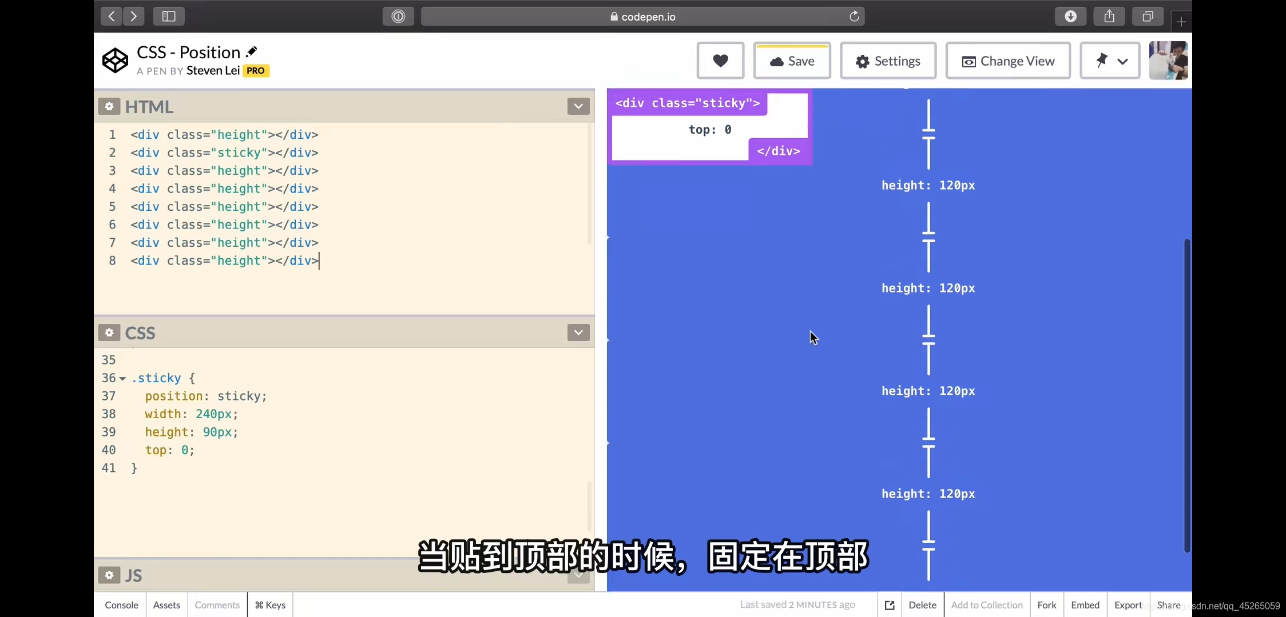Click the Embed option
Image resolution: width=1286 pixels, height=617 pixels.
coord(1085,605)
